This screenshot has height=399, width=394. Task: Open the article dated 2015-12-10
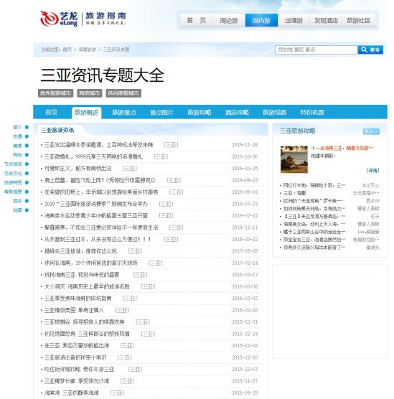75,357
